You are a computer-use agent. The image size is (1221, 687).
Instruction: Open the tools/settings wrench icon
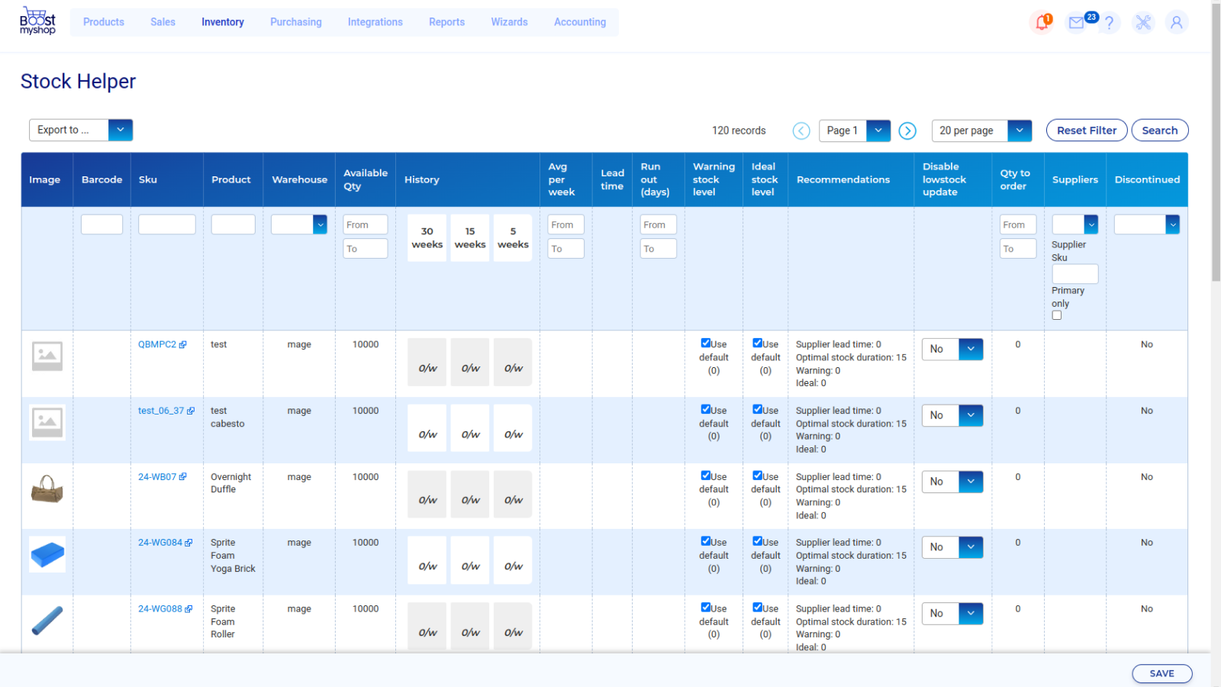[x=1143, y=22]
